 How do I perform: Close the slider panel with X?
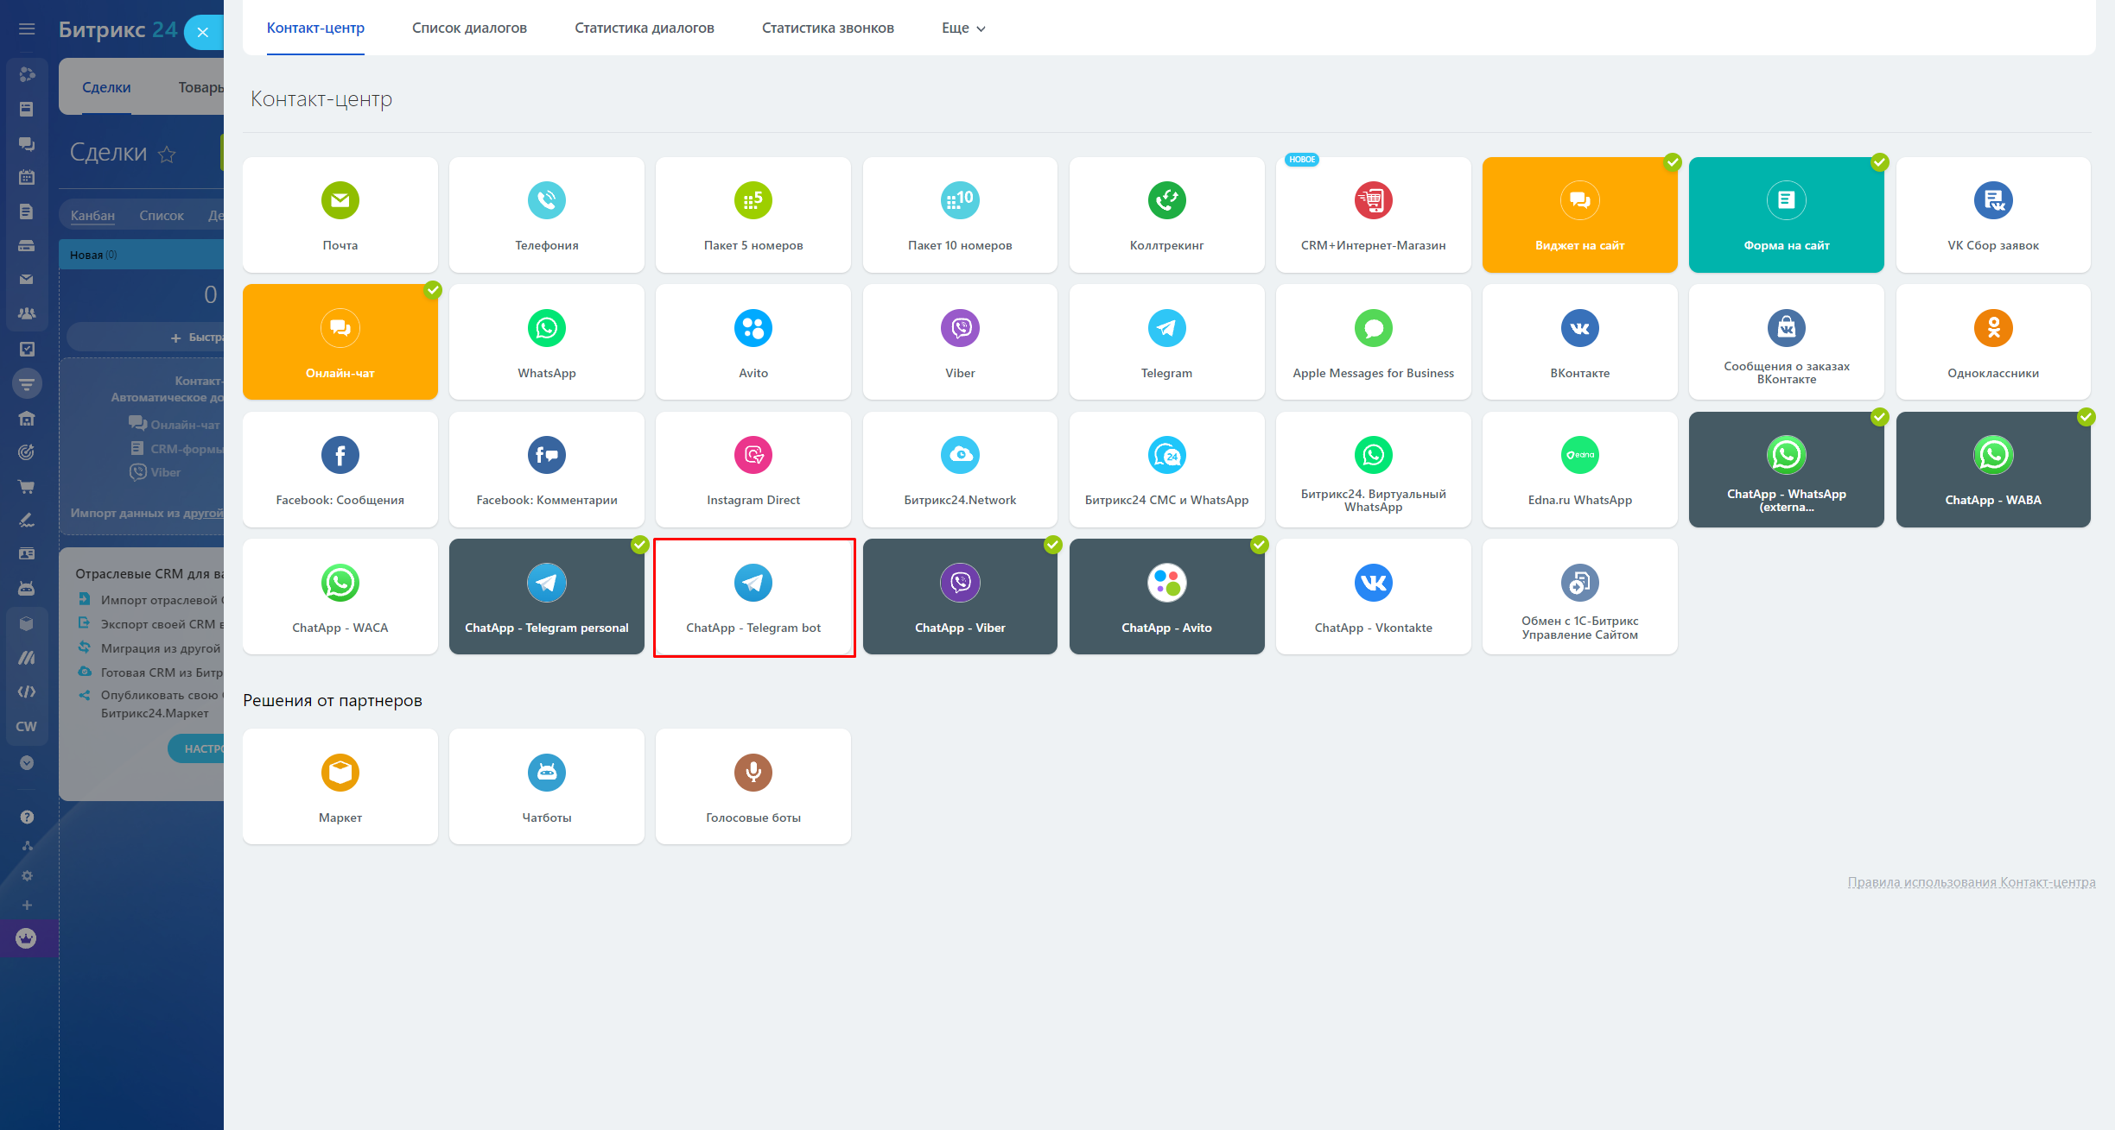click(x=203, y=32)
